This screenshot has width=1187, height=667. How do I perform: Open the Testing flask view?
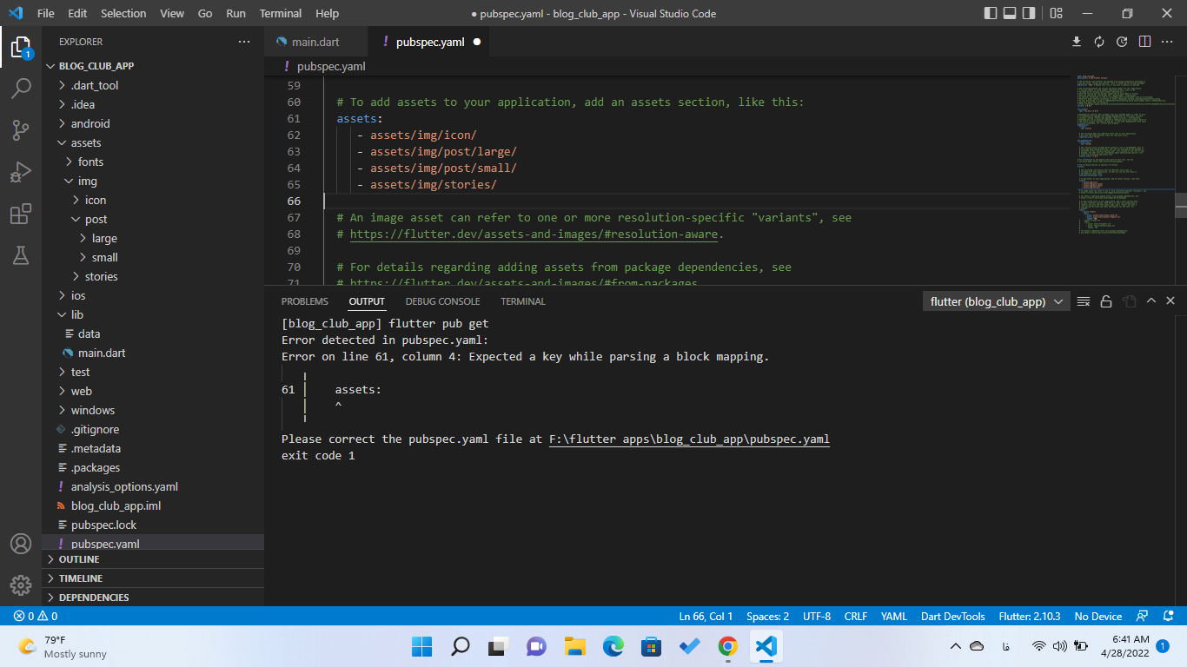[x=21, y=255]
